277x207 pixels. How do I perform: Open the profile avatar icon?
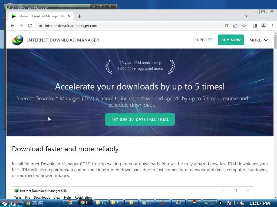(x=263, y=26)
